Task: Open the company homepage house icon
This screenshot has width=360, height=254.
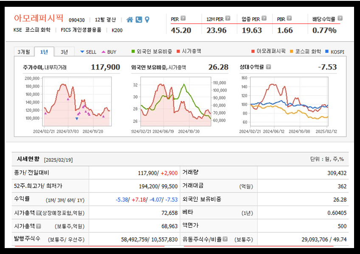Action: 130,20
